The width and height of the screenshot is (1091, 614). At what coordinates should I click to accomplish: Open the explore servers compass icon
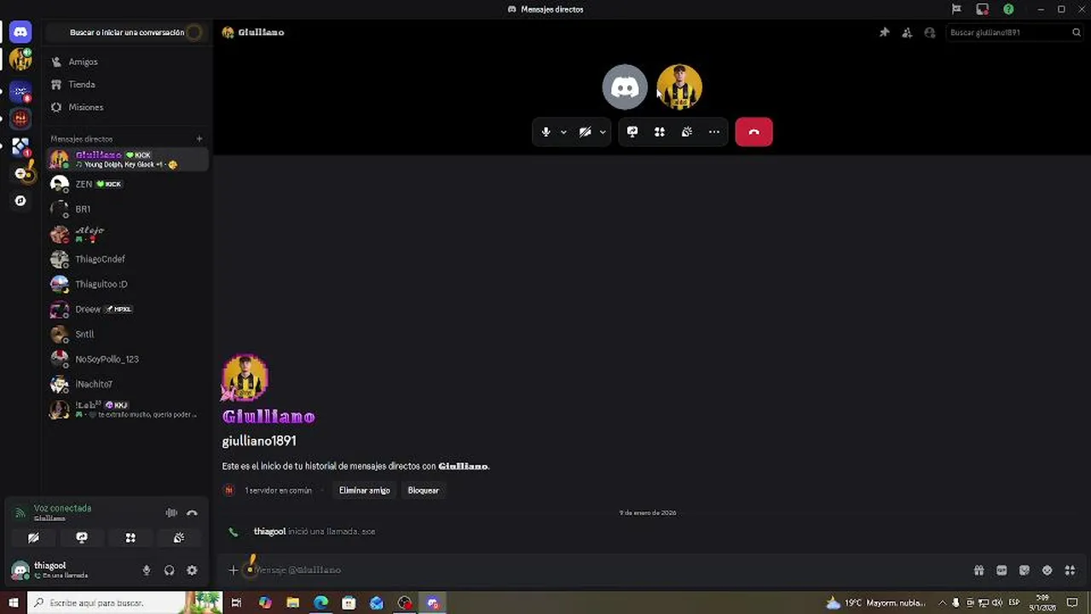click(x=20, y=201)
